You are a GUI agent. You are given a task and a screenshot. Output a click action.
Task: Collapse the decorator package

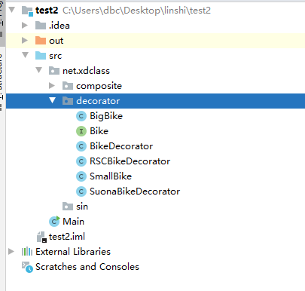(x=52, y=100)
